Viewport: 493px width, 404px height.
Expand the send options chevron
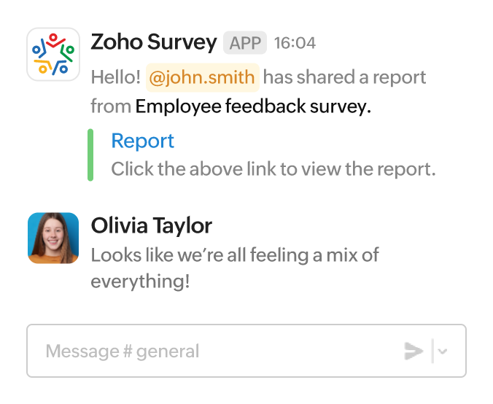pos(443,351)
